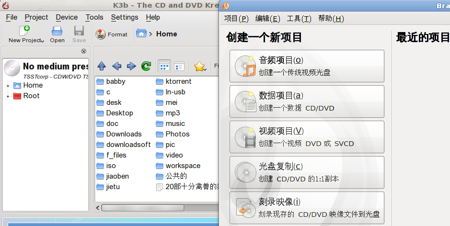Open the K3b Settings menu
The width and height of the screenshot is (450, 226).
coord(125,18)
